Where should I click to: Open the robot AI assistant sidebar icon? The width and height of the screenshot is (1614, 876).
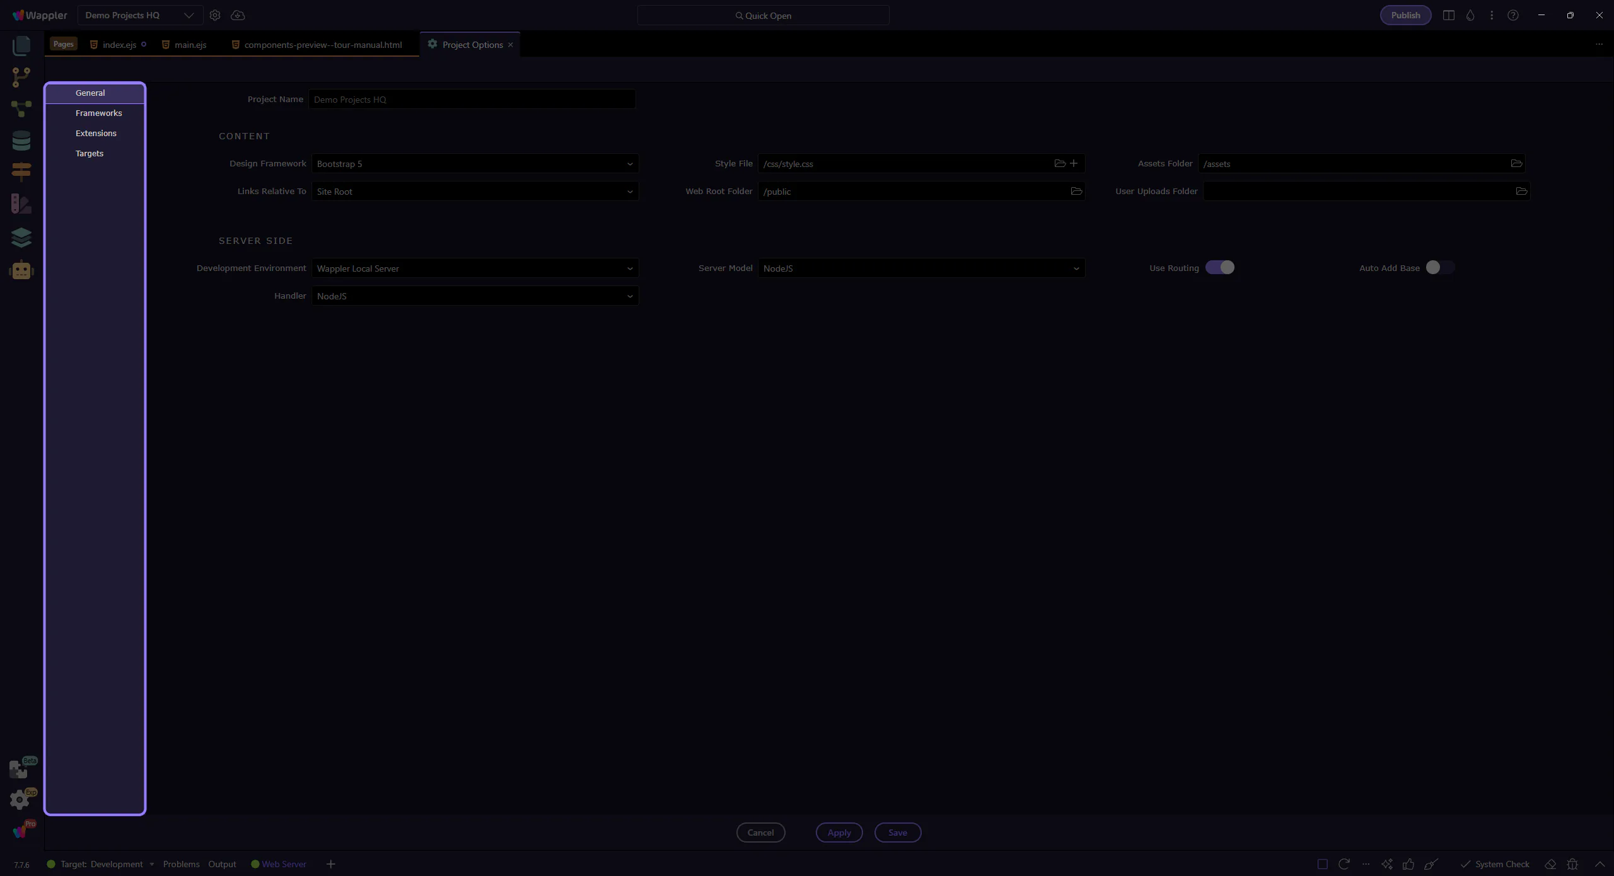[x=21, y=270]
